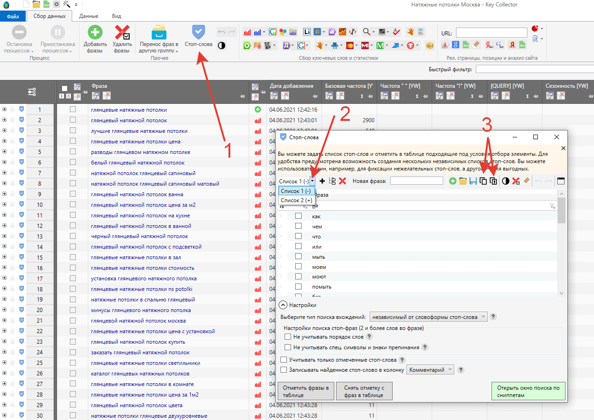Click the paste from clipboard icon in Стоп-слова
The image size is (594, 420).
tap(493, 182)
